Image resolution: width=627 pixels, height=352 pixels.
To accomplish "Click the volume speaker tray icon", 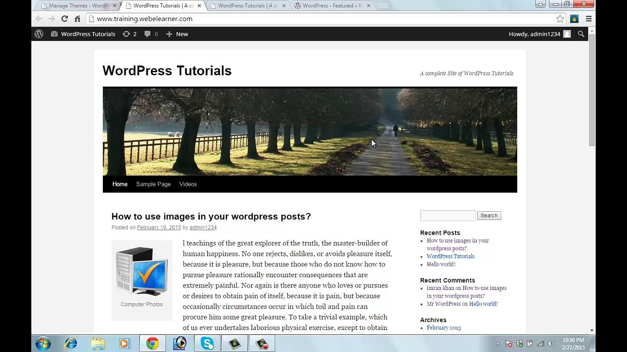I will [x=551, y=344].
